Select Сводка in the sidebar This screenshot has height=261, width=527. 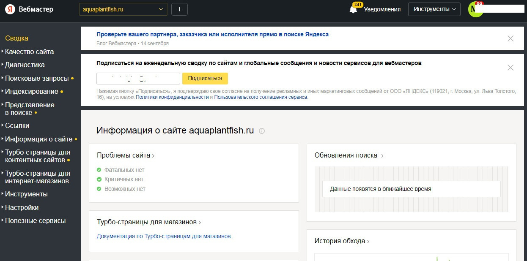(x=16, y=38)
